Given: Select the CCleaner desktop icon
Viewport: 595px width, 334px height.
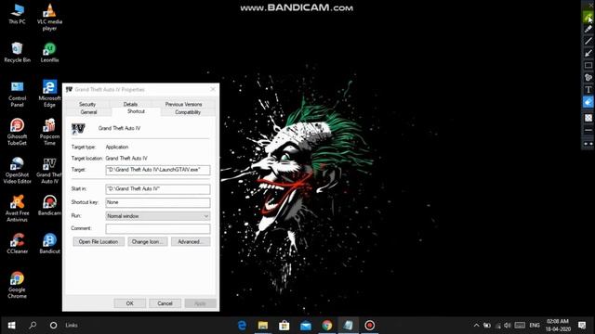Looking at the screenshot, I should click(x=17, y=243).
